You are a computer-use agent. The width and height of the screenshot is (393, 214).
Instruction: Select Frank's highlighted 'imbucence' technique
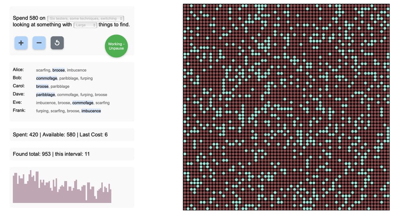coord(91,111)
